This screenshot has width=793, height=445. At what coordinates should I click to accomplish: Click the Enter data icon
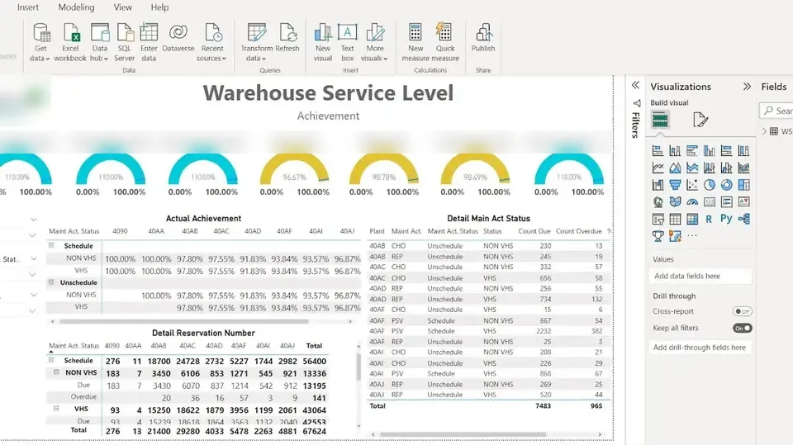coord(149,32)
